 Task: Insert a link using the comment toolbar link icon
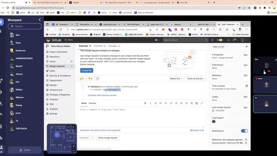point(171,103)
